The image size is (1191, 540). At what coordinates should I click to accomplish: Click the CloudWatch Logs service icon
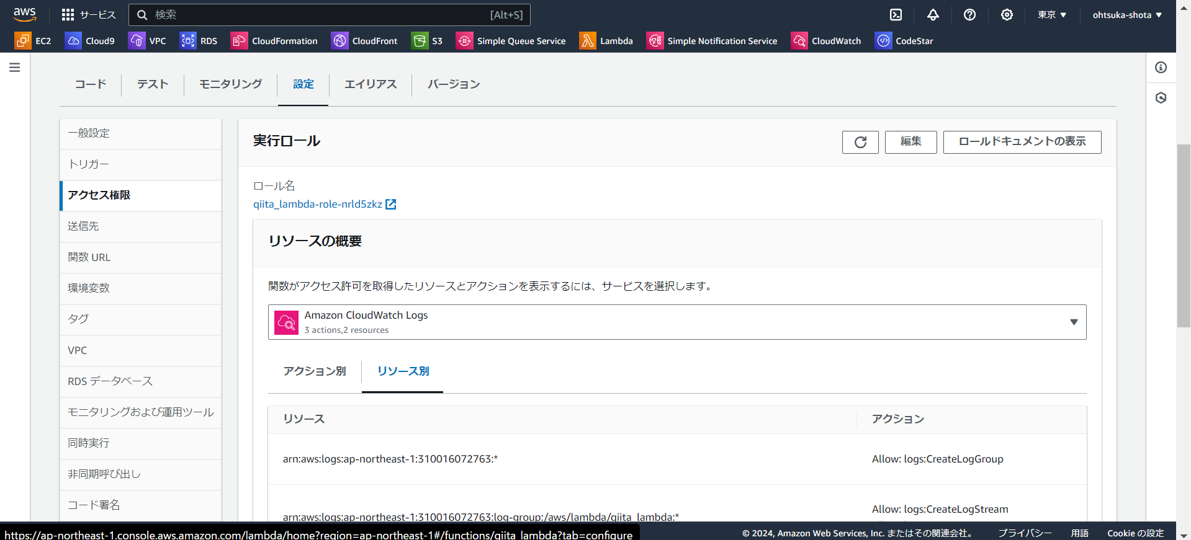click(286, 322)
